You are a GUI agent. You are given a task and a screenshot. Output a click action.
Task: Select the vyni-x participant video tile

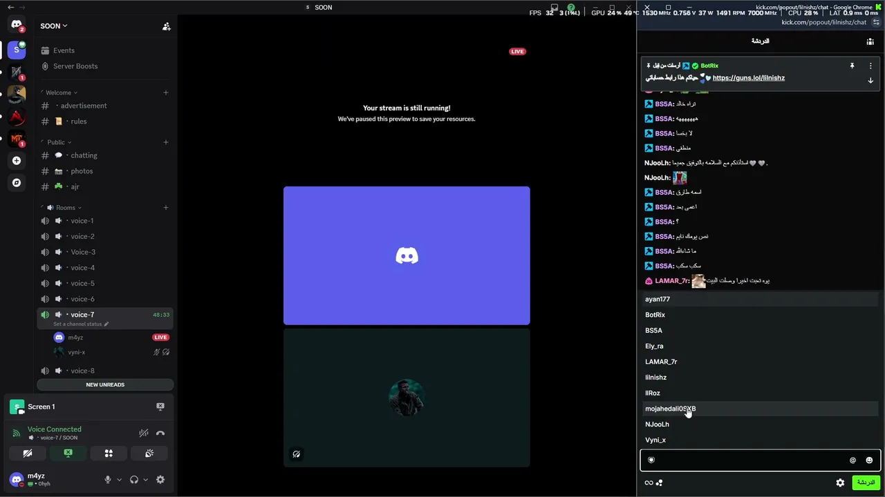pyautogui.click(x=407, y=398)
